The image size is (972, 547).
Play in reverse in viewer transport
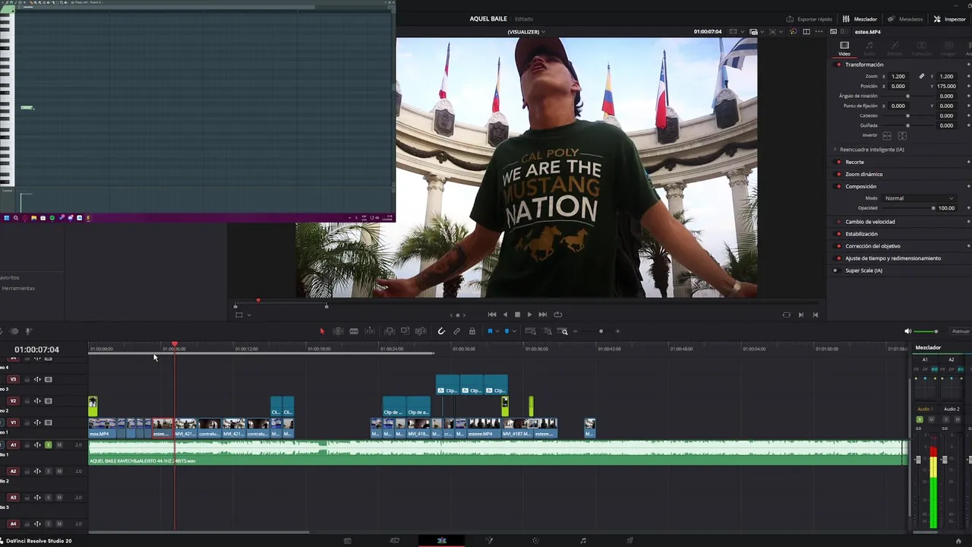pyautogui.click(x=505, y=315)
